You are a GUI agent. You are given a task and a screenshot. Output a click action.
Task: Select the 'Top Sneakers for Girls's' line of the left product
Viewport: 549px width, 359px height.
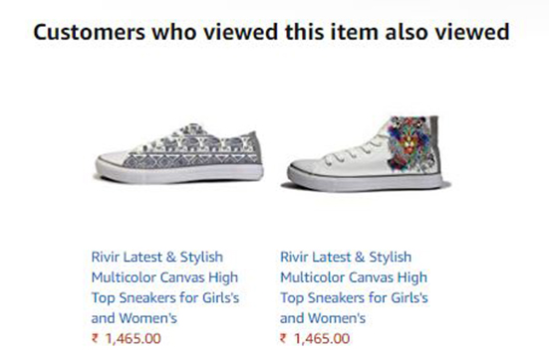[x=165, y=298]
